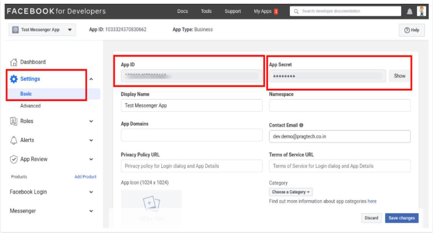Click the App Domains input field

(x=191, y=135)
